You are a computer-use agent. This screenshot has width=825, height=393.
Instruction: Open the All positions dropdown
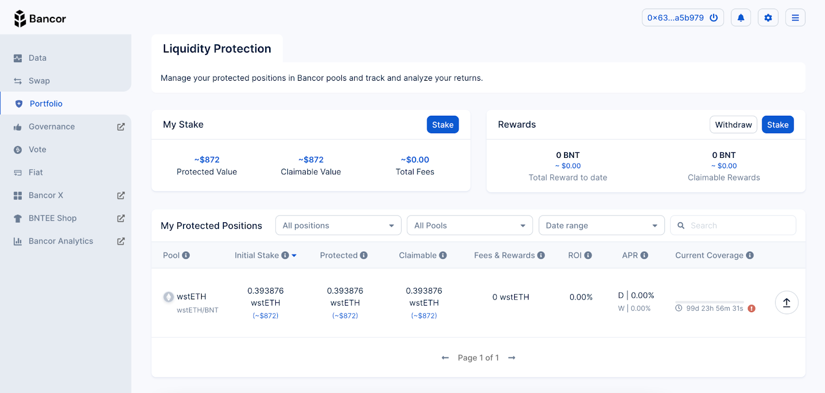[338, 225]
